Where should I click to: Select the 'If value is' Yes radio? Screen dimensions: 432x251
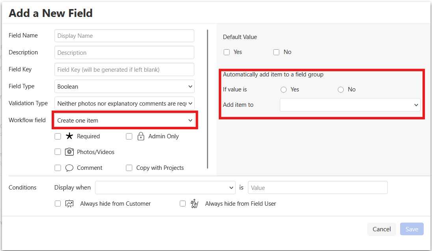pos(283,90)
